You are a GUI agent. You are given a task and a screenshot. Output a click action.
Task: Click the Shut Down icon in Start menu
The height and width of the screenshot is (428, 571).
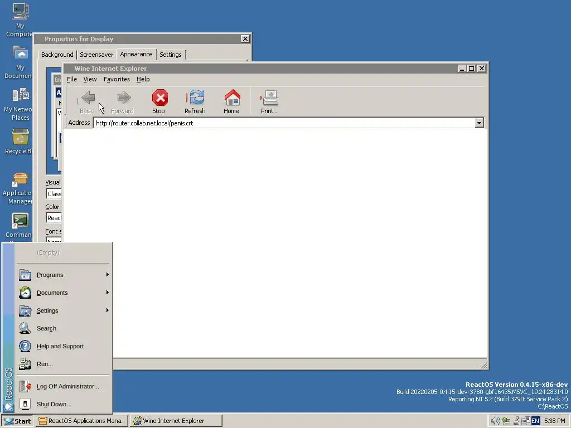pyautogui.click(x=25, y=404)
